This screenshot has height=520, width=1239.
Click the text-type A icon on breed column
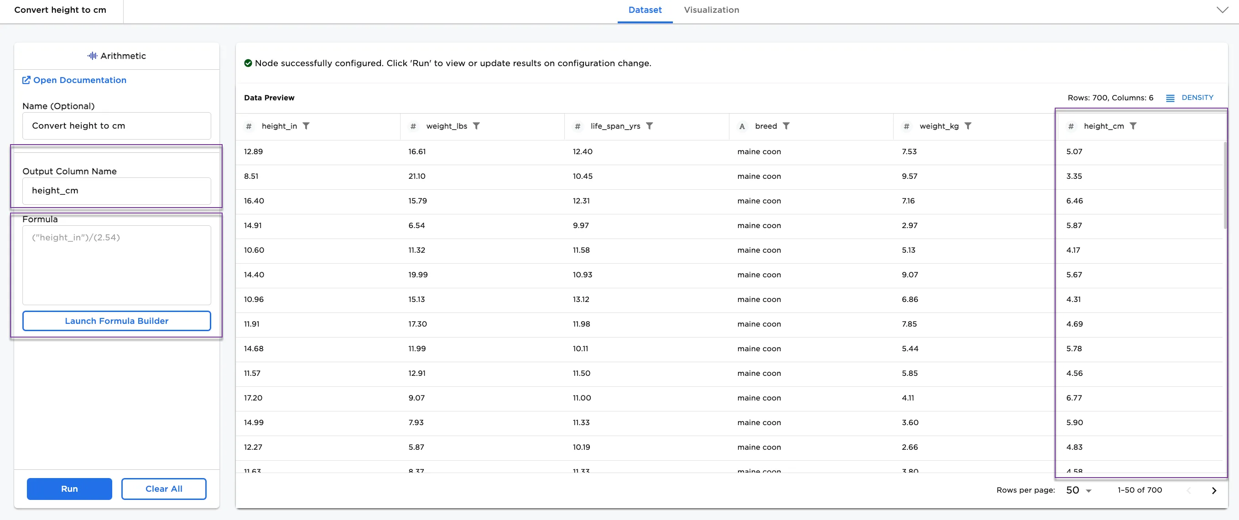point(741,126)
